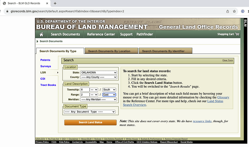Open the About BLM footer link
249x147 pixels.
pyautogui.click(x=86, y=139)
